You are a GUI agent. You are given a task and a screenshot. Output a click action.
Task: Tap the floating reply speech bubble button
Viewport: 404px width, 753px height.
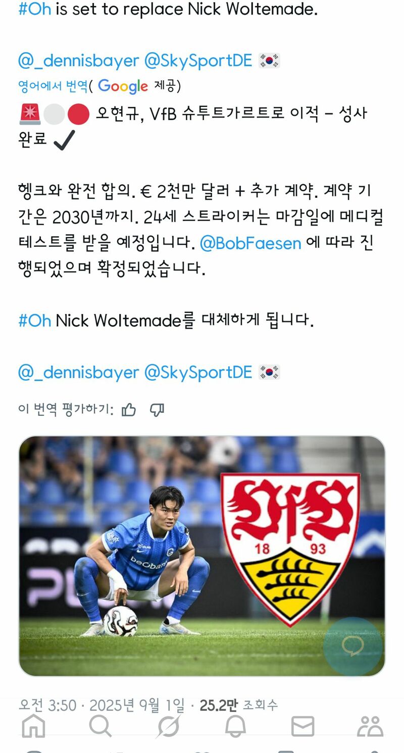coord(353,647)
